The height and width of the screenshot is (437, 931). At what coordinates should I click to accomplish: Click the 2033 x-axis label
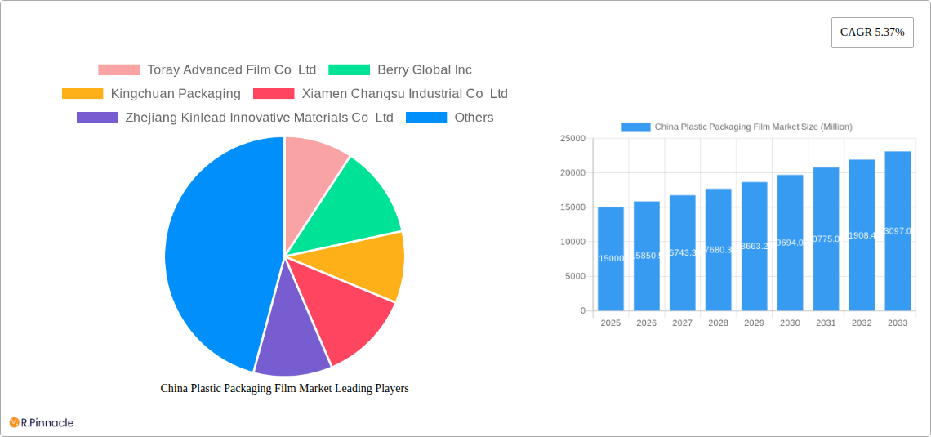point(898,323)
